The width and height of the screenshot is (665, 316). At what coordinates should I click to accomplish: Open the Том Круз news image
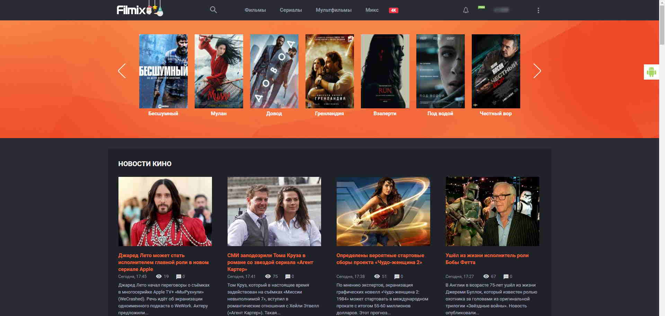point(274,211)
